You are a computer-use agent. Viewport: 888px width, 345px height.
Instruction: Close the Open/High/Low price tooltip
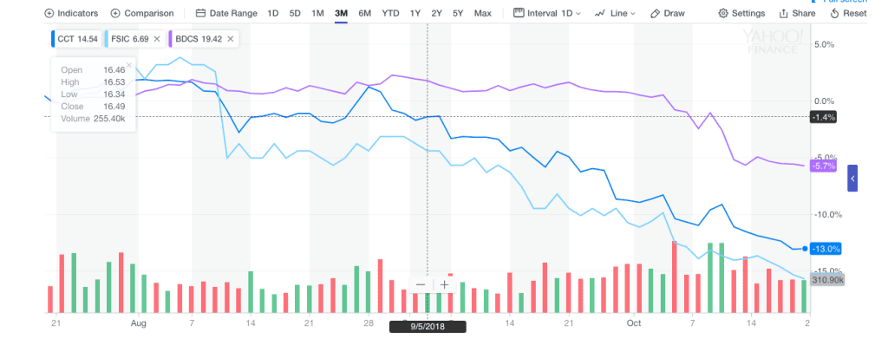[129, 65]
